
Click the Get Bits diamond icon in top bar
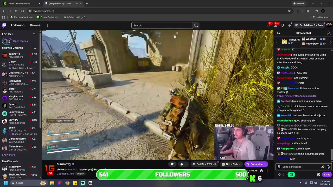coord(289,25)
